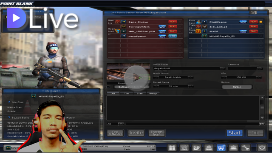This screenshot has height=153, width=272.
Task: Click MXs192RoyalZz_E2 rank icon in blue team
Action: (205, 36)
